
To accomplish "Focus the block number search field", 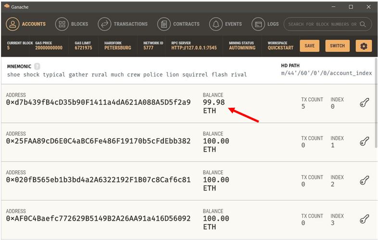I will click(321, 24).
